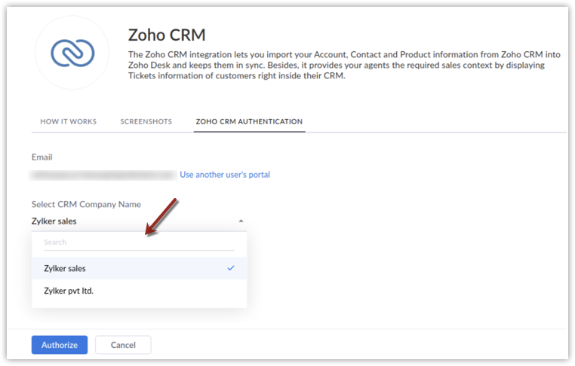Click the Zoho CRM heading title
Viewport: 575px width, 366px height.
(167, 35)
